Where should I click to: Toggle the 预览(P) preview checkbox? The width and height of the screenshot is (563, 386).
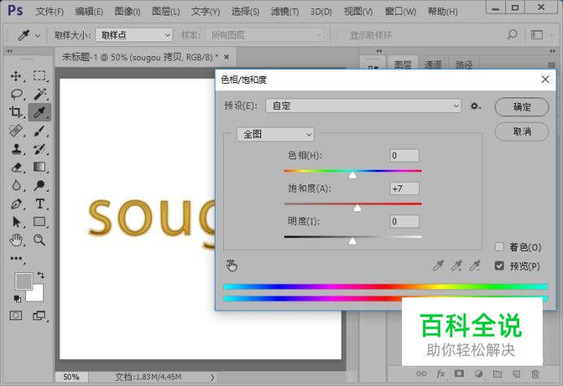coord(499,266)
